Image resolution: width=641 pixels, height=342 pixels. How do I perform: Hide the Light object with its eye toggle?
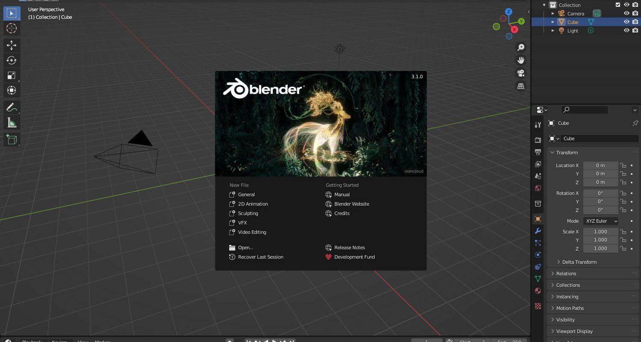pyautogui.click(x=626, y=30)
